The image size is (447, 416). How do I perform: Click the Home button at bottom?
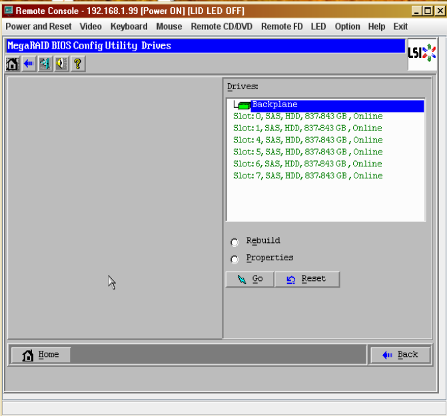[41, 355]
